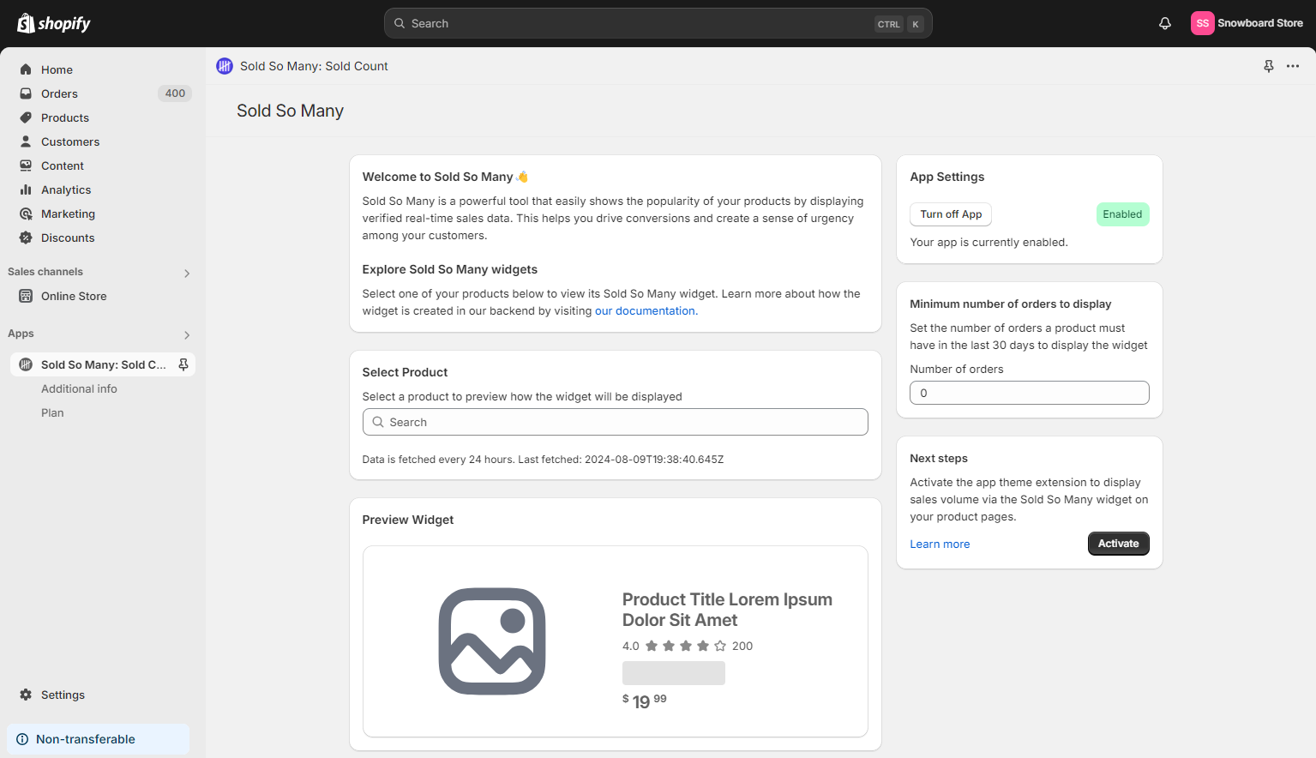Click the Online Store icon

26,296
